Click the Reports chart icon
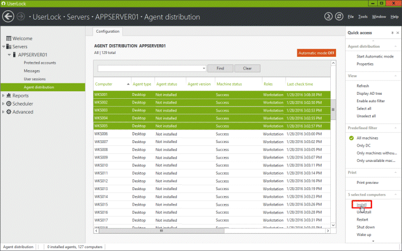Screen dimensions: 402x251 tap(9, 95)
